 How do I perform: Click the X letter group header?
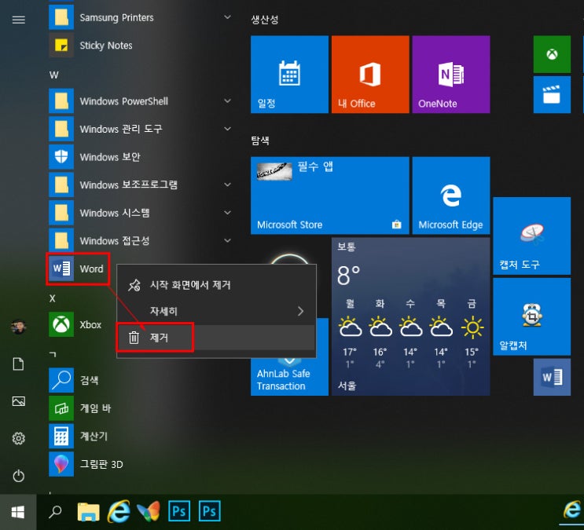tap(53, 298)
